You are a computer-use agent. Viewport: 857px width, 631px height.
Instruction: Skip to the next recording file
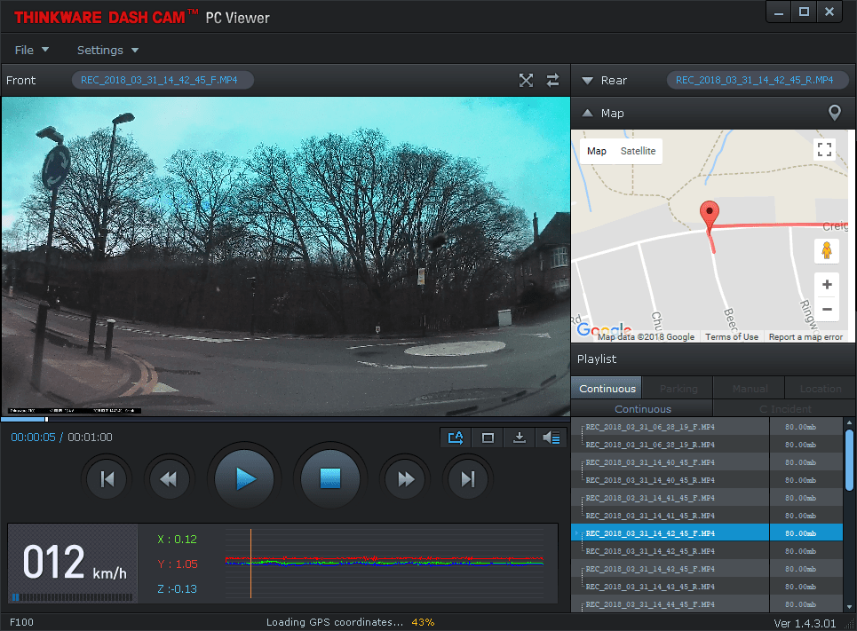click(x=468, y=479)
